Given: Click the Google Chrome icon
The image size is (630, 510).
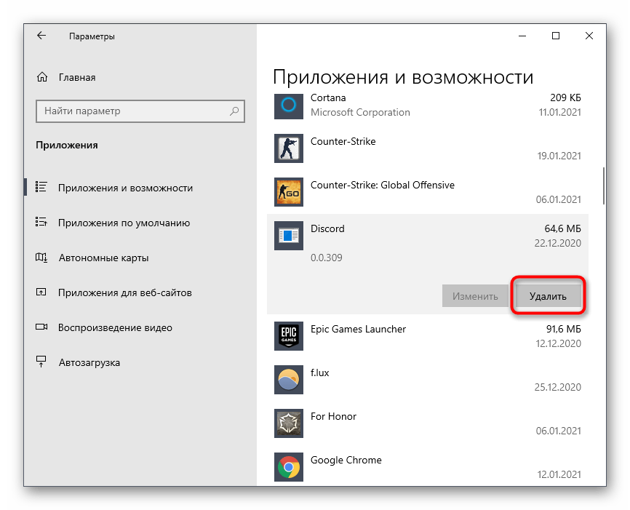Looking at the screenshot, I should tap(287, 467).
